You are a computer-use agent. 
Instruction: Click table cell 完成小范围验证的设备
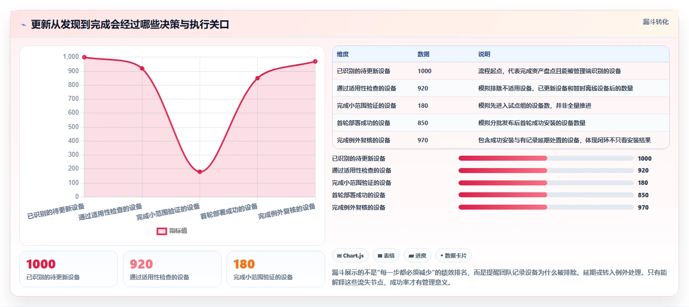pyautogui.click(x=367, y=106)
